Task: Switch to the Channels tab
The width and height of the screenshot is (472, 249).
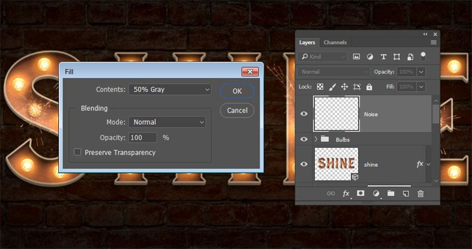Action: (x=335, y=42)
